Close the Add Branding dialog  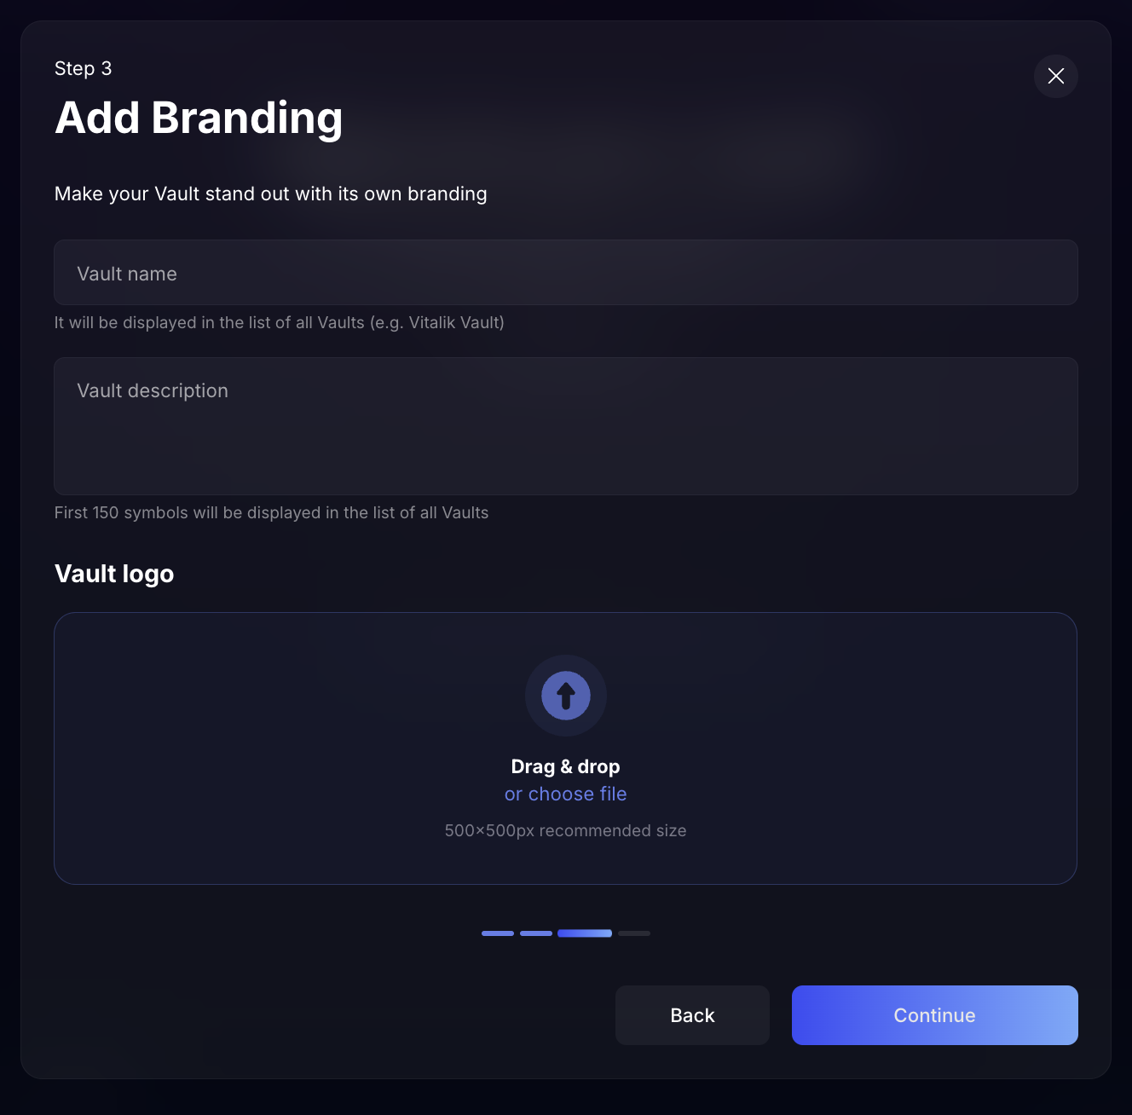(1055, 76)
